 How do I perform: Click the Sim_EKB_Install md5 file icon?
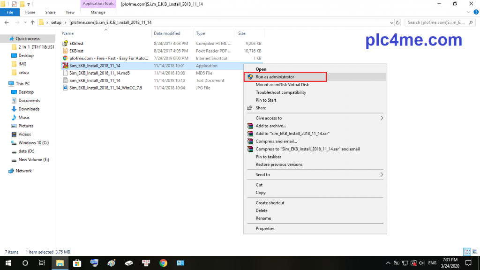(x=65, y=73)
